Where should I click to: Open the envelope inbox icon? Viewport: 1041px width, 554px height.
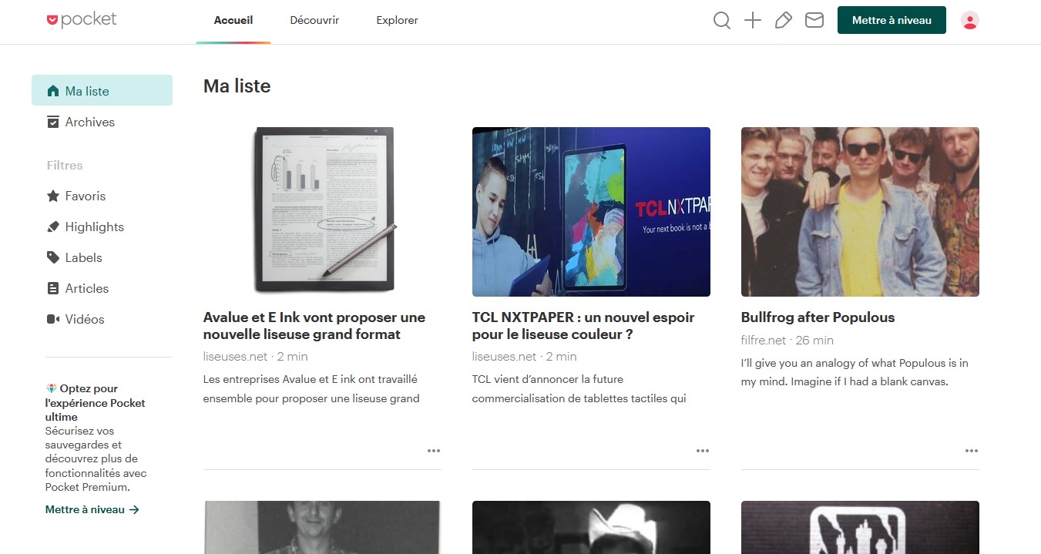click(814, 21)
